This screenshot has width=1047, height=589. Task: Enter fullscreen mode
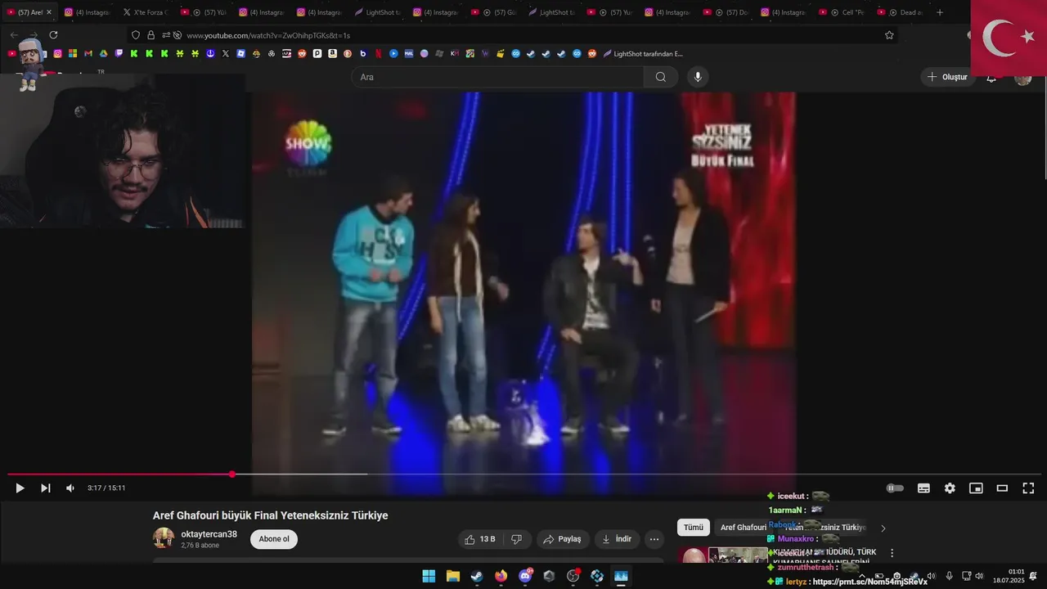(1028, 488)
